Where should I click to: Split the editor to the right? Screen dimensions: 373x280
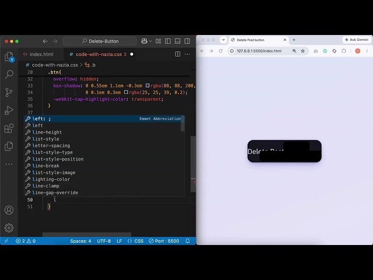coord(178,54)
